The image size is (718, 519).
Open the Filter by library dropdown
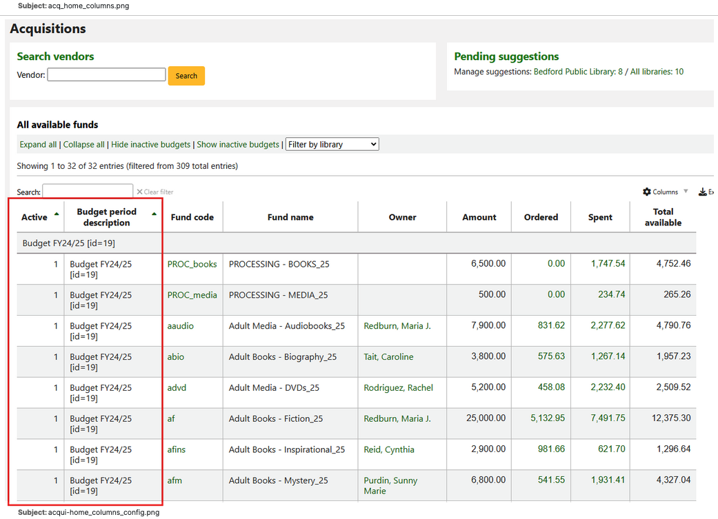332,145
